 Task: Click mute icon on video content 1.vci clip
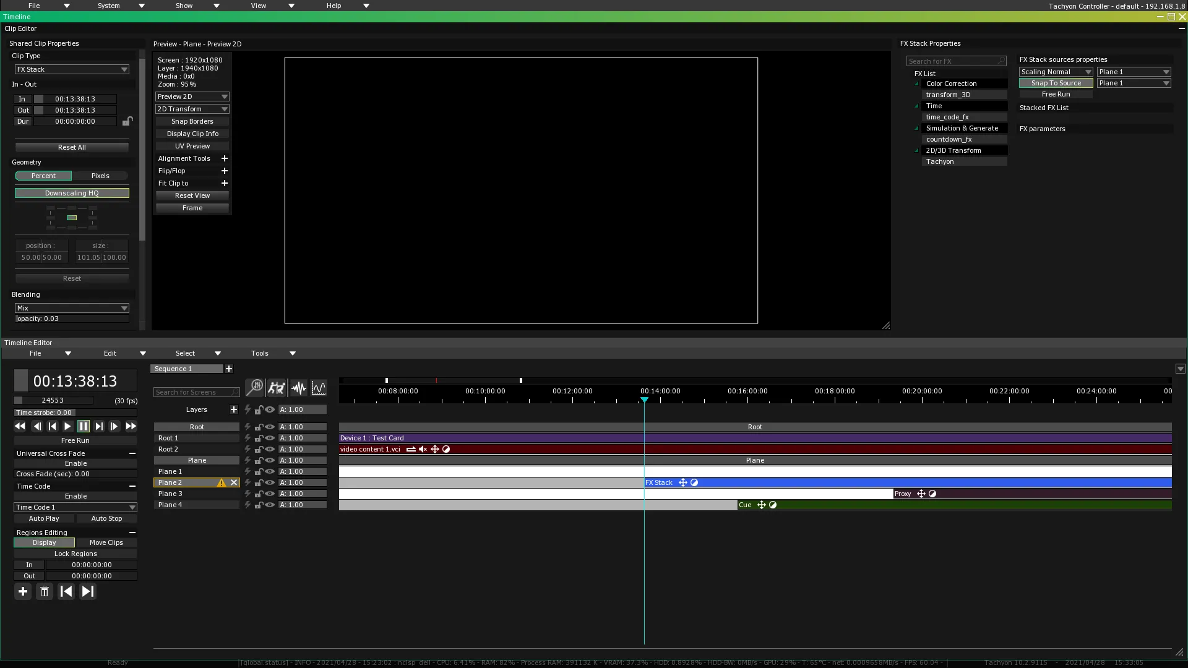click(x=423, y=449)
